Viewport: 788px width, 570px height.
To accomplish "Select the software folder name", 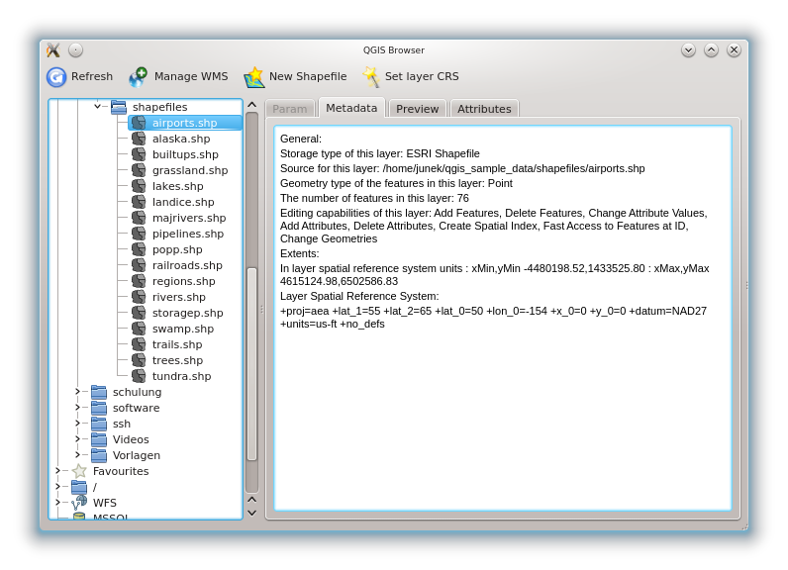I will click(x=137, y=408).
